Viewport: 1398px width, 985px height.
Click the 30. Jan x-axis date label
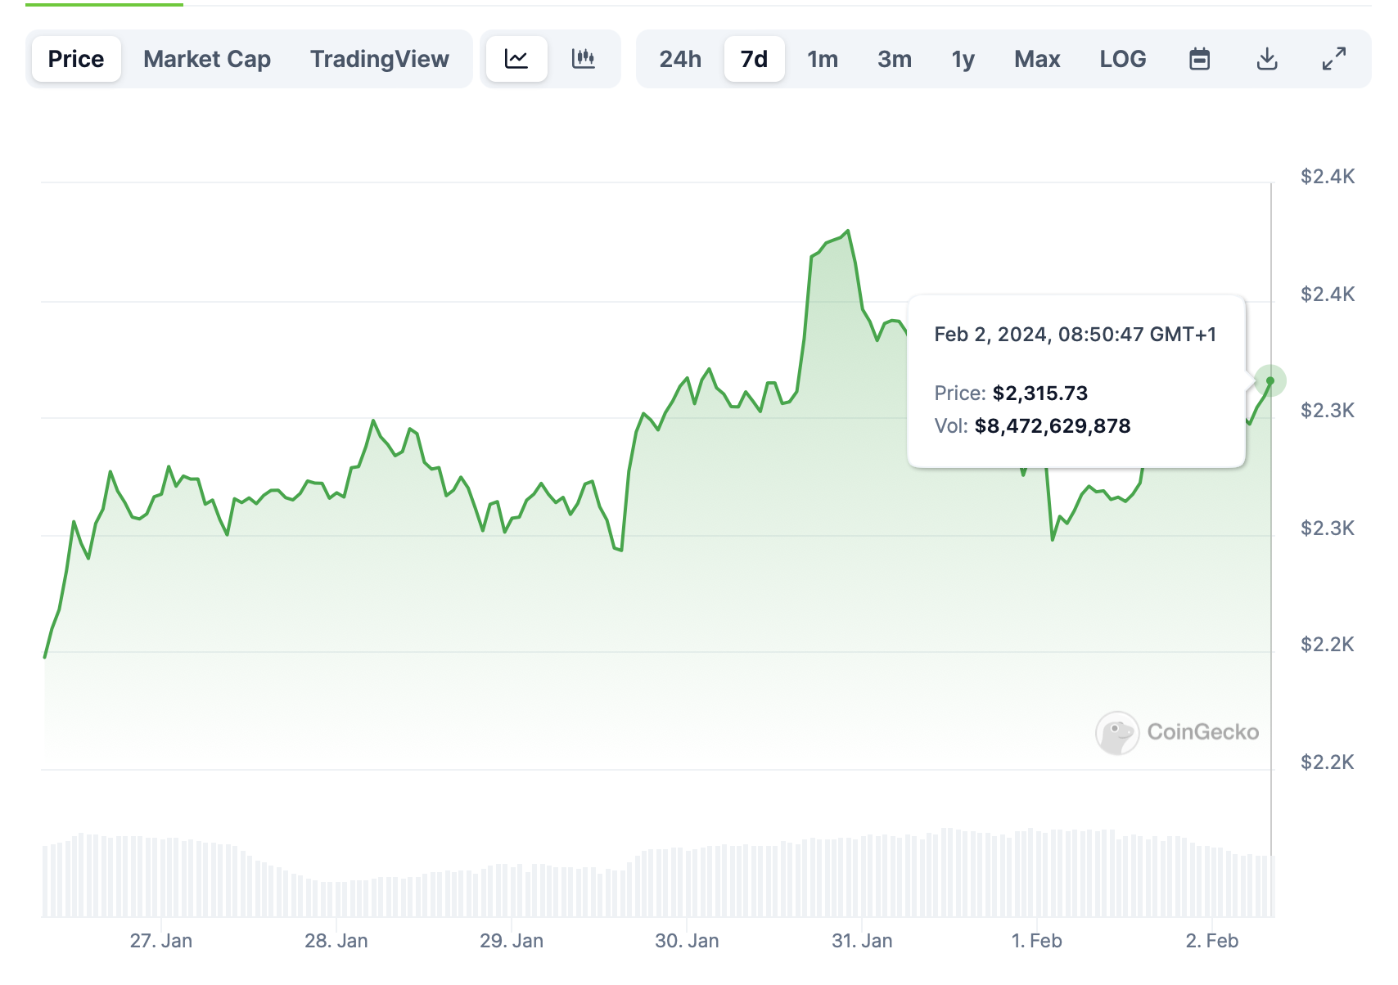pyautogui.click(x=687, y=941)
